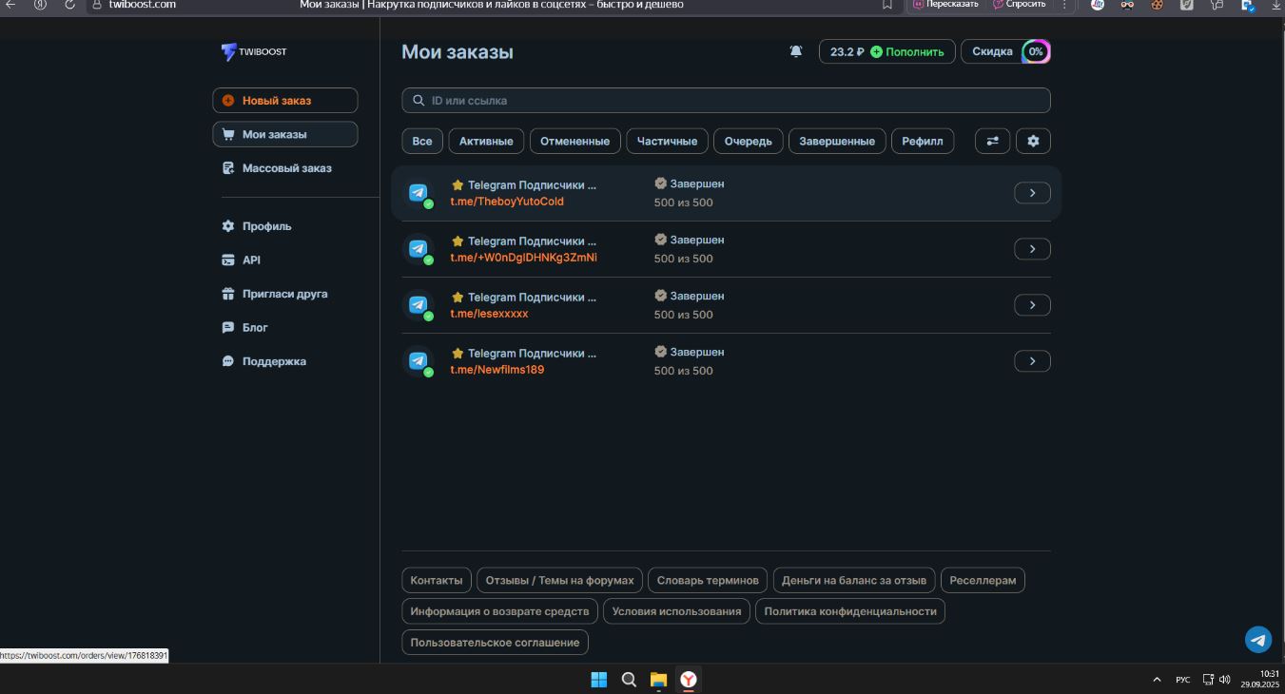
Task: Expand the lesexxxxx order with its chevron
Action: point(1032,305)
